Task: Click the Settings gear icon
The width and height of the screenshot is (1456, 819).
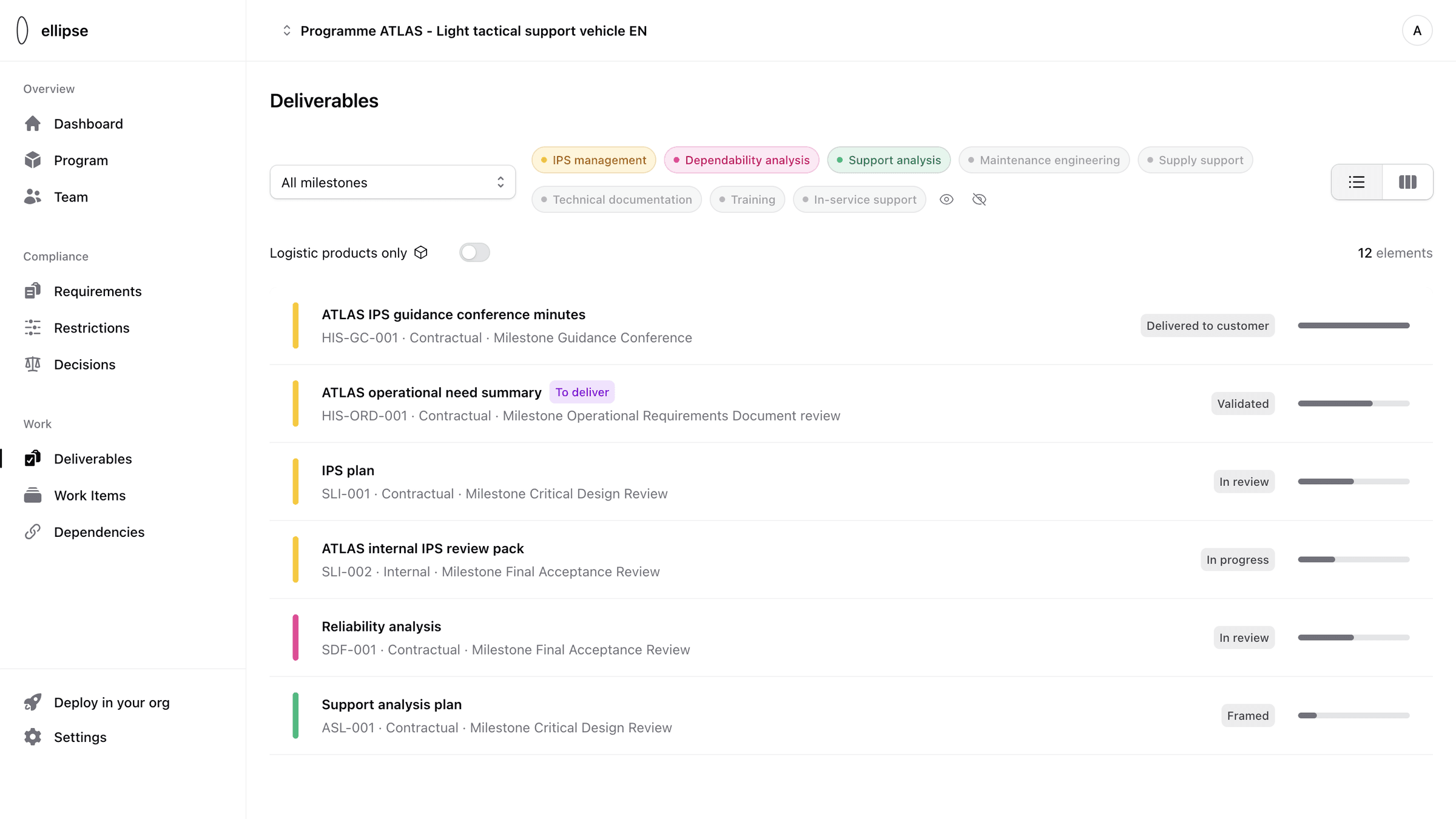Action: [33, 736]
